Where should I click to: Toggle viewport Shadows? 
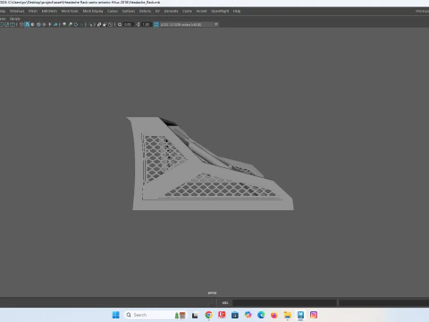[x=55, y=24]
